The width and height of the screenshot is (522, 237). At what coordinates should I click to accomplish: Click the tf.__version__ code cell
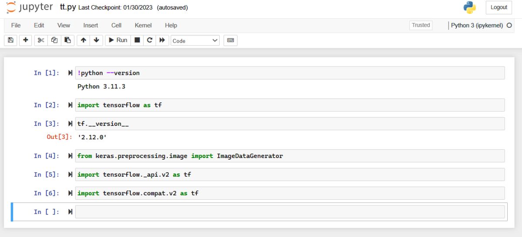pos(290,124)
